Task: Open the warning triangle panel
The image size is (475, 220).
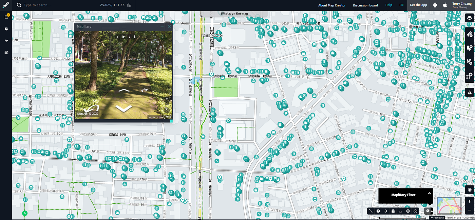Action: pyautogui.click(x=470, y=92)
